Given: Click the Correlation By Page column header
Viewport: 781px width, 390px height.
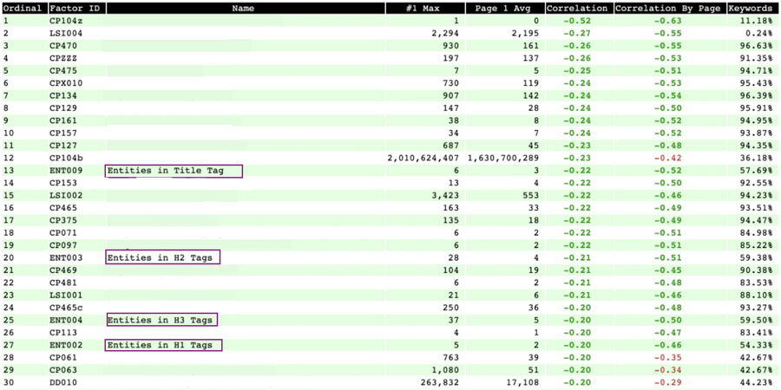Looking at the screenshot, I should pyautogui.click(x=670, y=9).
